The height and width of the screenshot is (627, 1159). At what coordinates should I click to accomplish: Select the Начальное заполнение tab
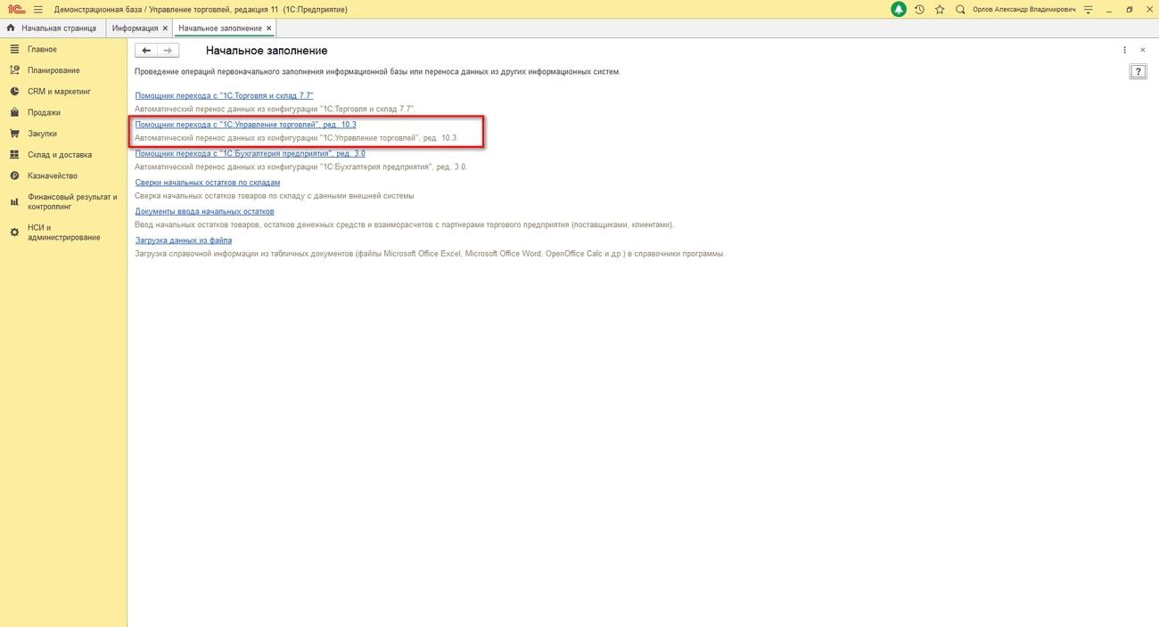coord(220,28)
